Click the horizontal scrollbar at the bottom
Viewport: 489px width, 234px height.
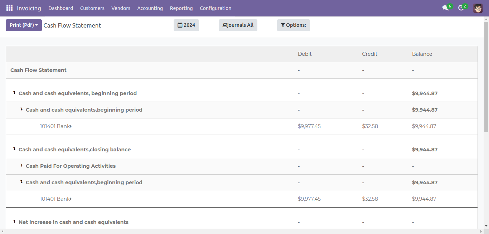click(x=243, y=231)
